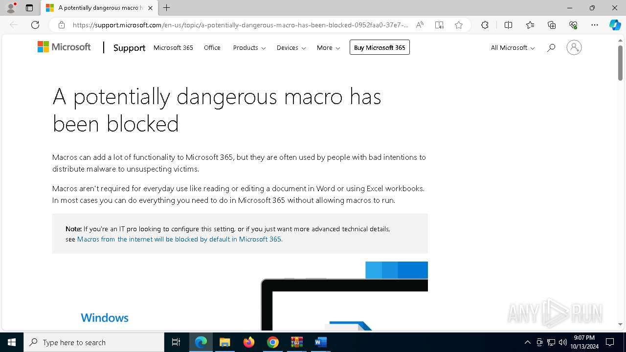Image resolution: width=626 pixels, height=352 pixels.
Task: Open the Favorites list
Action: (530, 25)
